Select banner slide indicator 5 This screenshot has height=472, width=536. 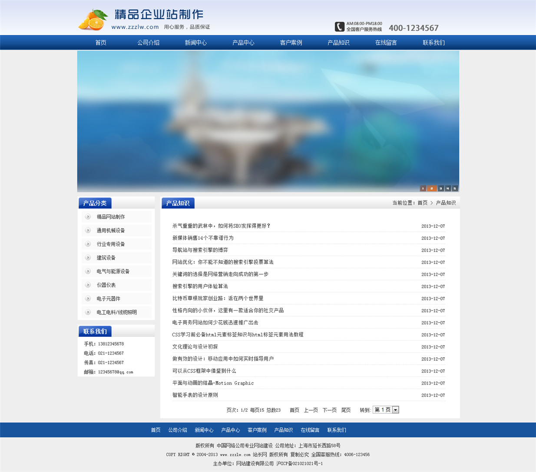pyautogui.click(x=455, y=188)
